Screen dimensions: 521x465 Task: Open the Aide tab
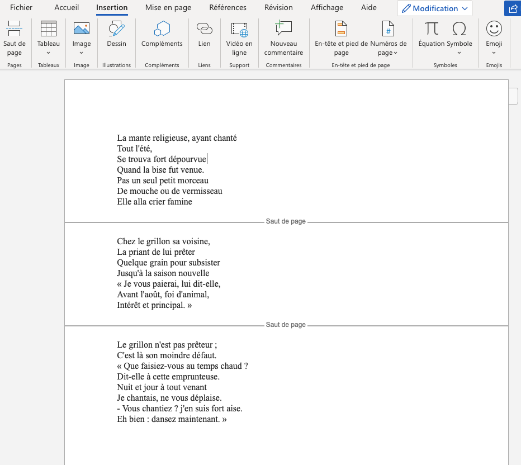(369, 8)
